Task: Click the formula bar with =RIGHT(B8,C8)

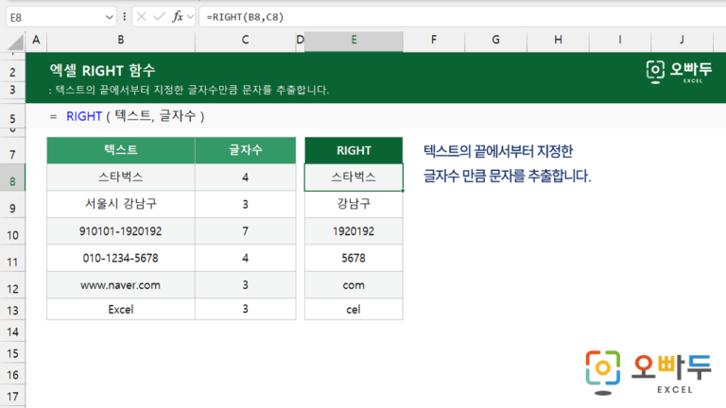Action: [463, 17]
